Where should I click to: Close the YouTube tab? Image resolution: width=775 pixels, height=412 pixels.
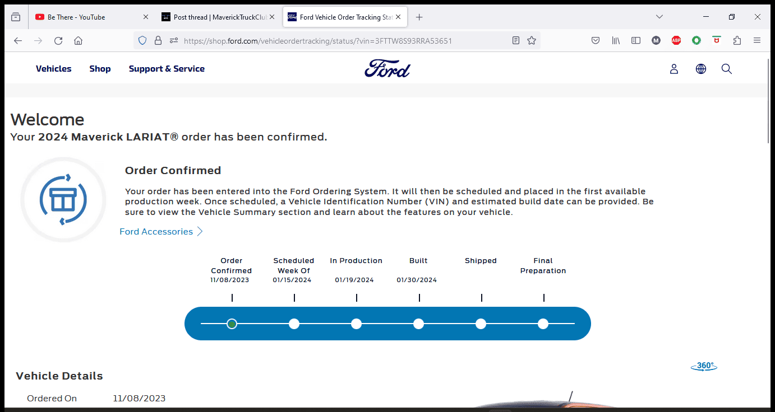(146, 17)
